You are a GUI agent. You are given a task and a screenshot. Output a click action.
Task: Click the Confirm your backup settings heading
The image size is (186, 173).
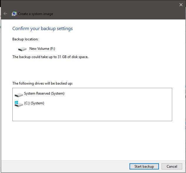(x=42, y=29)
